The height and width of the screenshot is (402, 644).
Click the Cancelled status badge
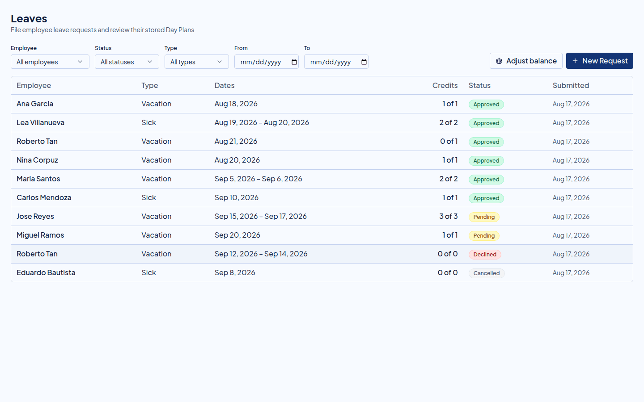[x=487, y=273]
